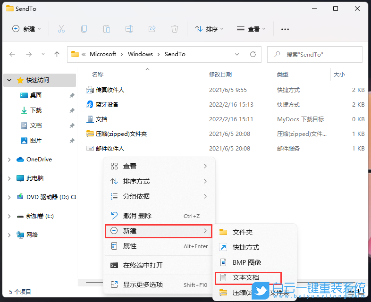
Task: Sort by the 名称 column header
Action: [98, 75]
